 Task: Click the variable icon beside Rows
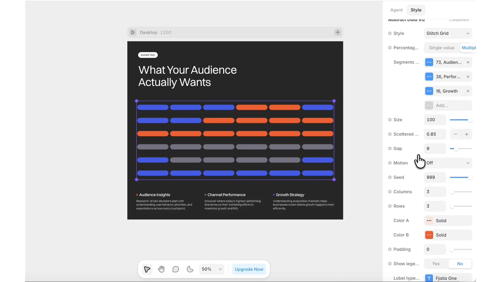[390, 206]
